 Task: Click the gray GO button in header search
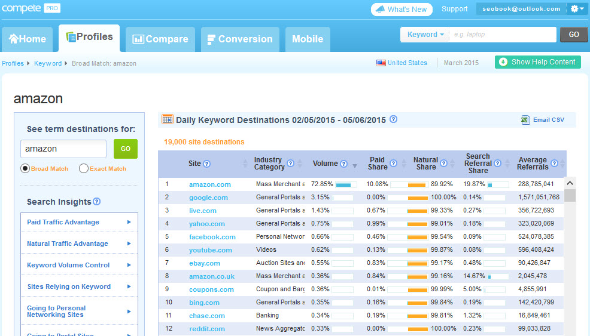(574, 35)
